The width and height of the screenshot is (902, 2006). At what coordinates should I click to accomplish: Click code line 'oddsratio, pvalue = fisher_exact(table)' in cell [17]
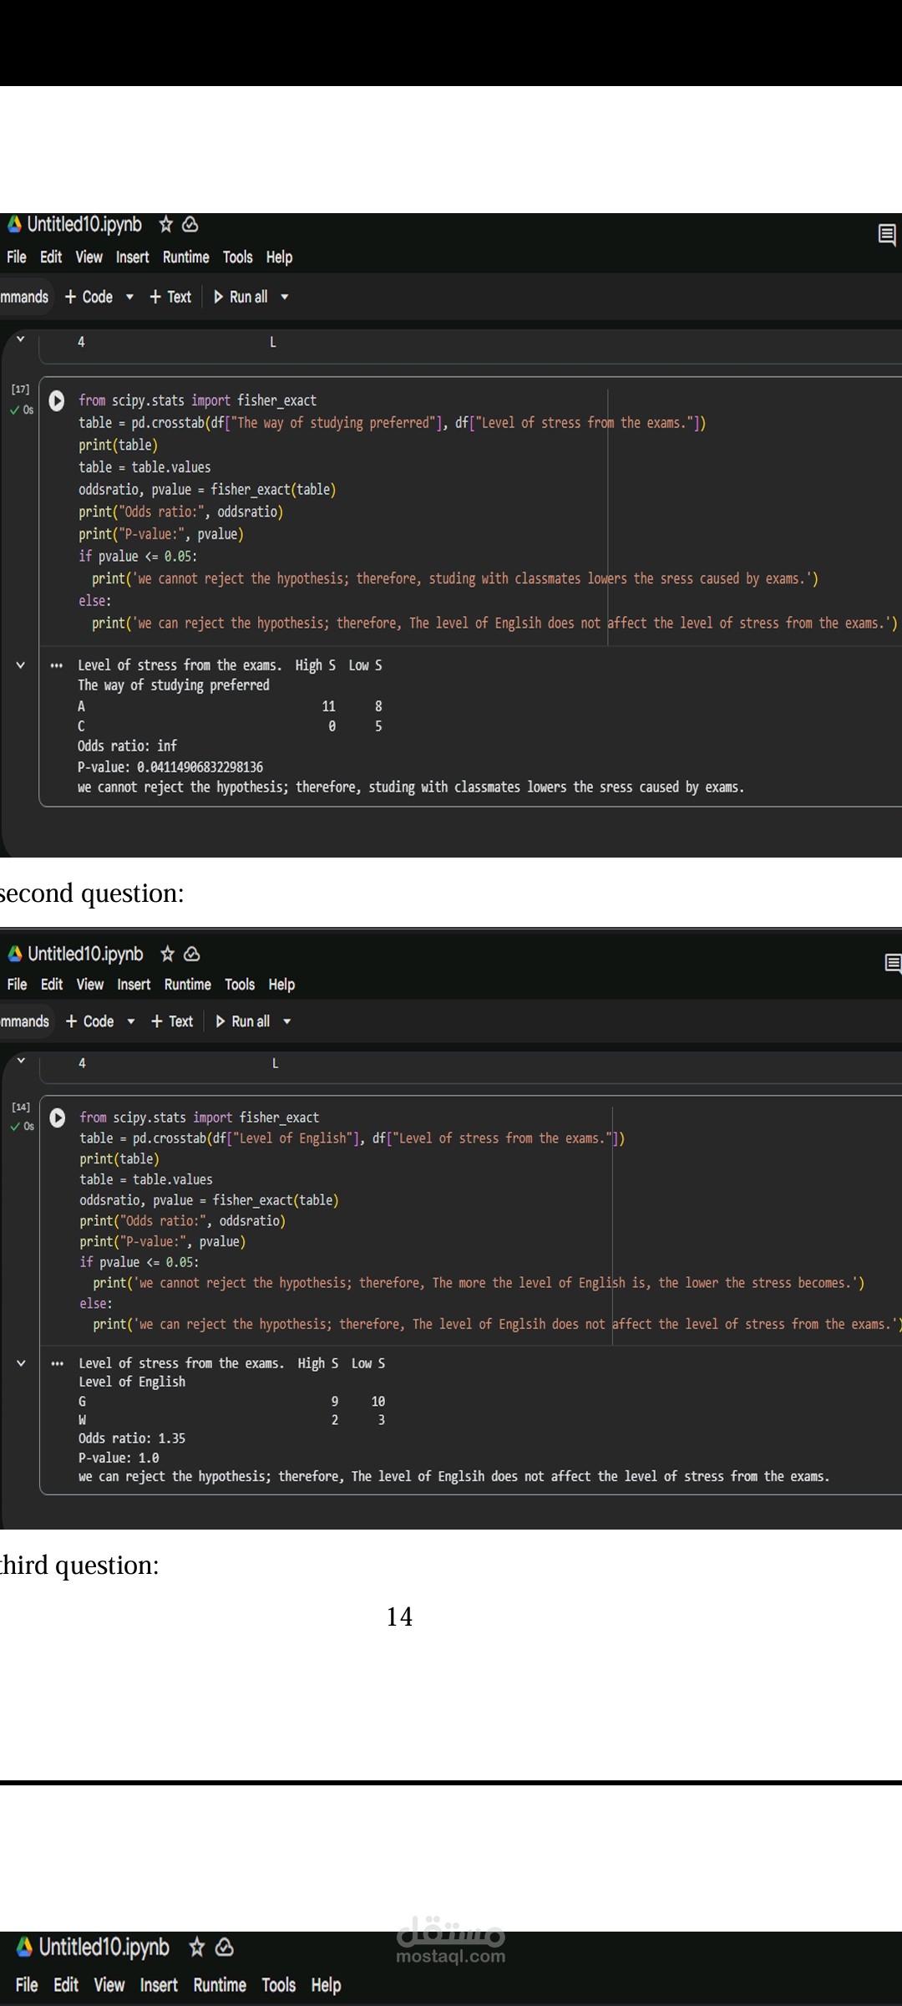207,490
